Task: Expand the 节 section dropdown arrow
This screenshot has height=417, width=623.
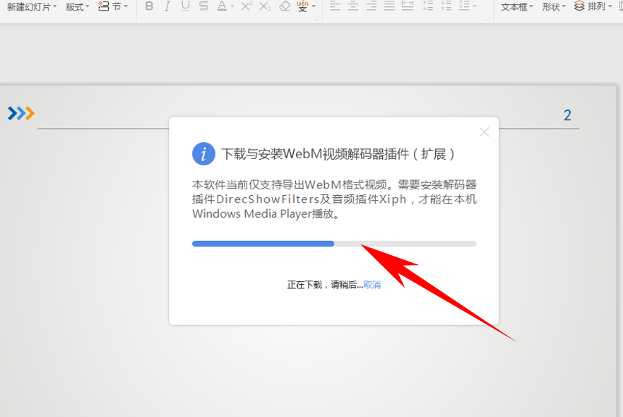Action: click(126, 6)
